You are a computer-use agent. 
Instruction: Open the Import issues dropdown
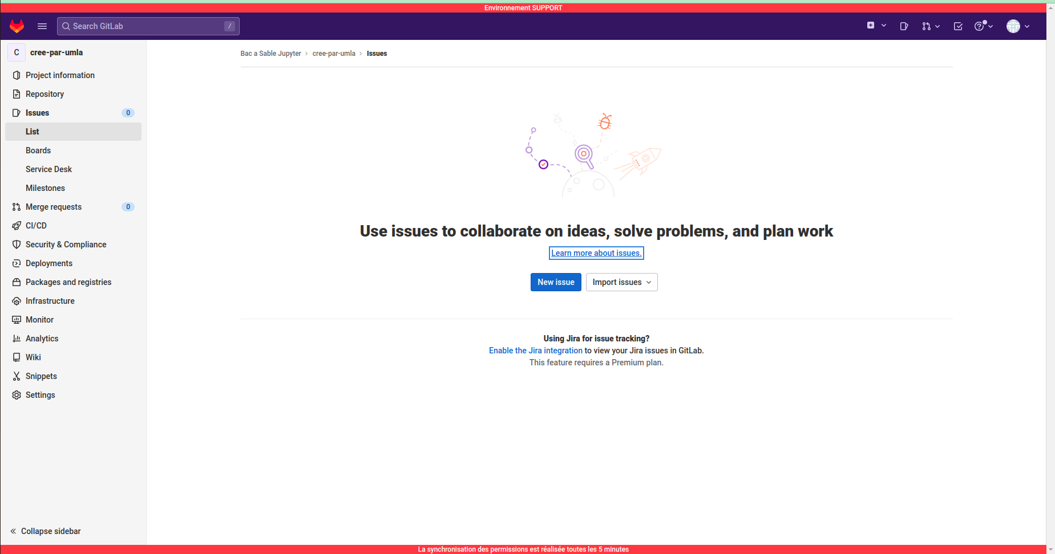pos(621,282)
